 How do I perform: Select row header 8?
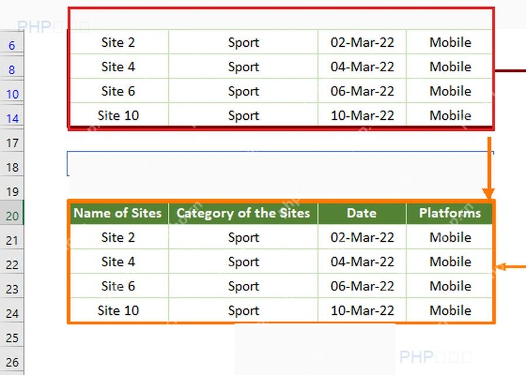pyautogui.click(x=12, y=67)
